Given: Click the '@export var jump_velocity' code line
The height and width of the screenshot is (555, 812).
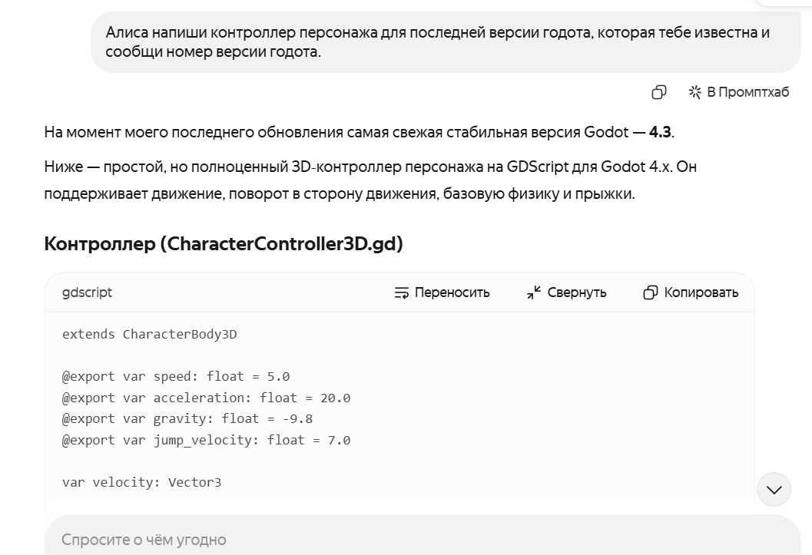Looking at the screenshot, I should [206, 440].
